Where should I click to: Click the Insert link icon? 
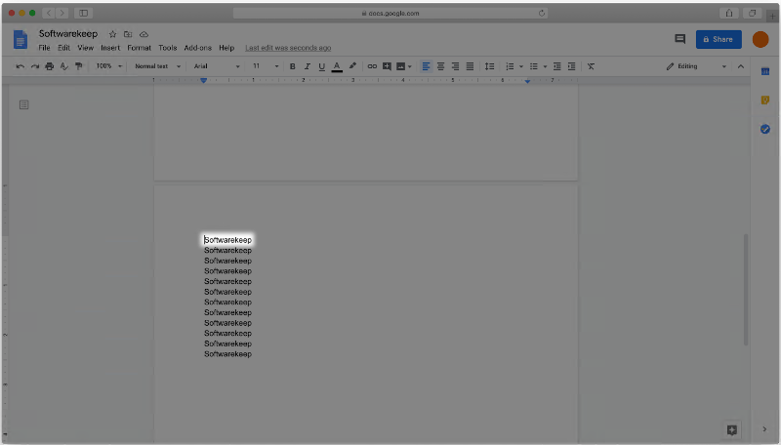(372, 66)
